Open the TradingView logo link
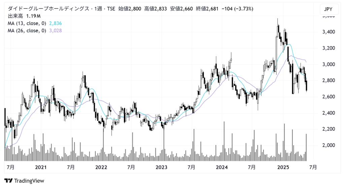Viewport: 345px width, 188px height. tap(24, 181)
